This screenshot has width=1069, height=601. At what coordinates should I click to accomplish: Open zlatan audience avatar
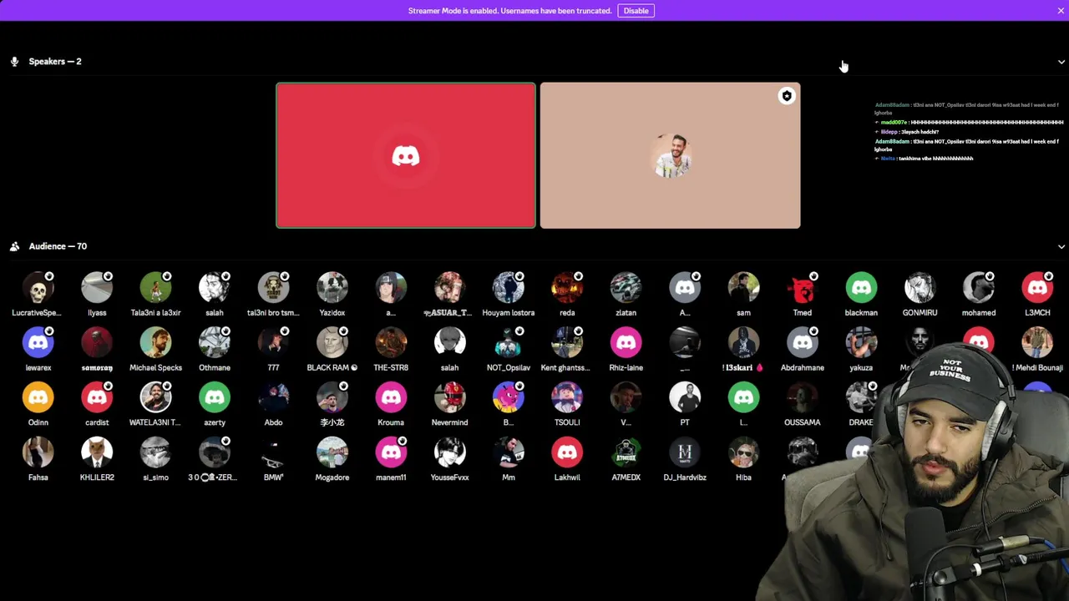click(626, 288)
